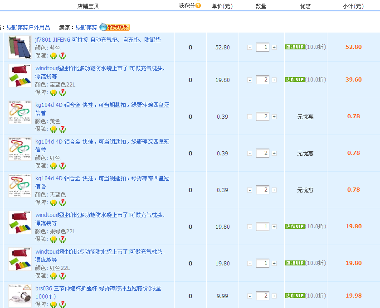Click yellow guarantee icon in brs036 row

[x=54, y=304]
